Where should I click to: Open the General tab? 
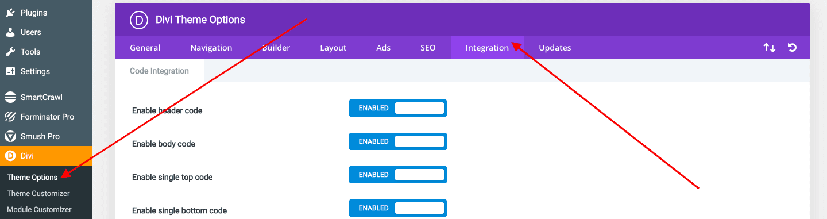tap(145, 48)
